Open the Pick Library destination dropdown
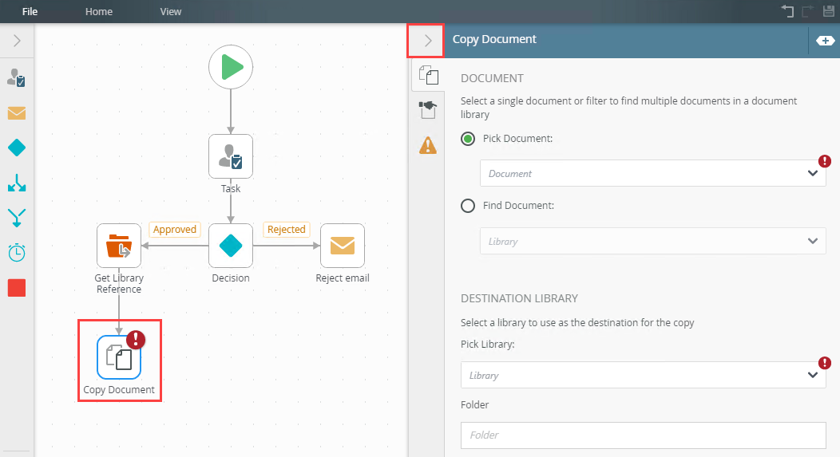840x457 pixels. coord(643,375)
